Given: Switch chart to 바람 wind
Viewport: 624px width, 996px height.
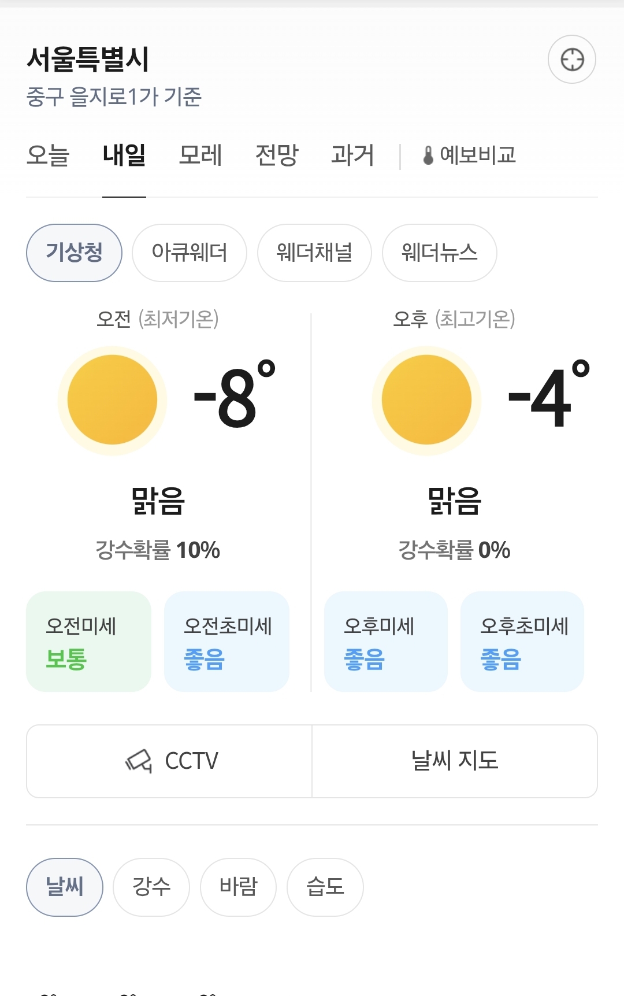Looking at the screenshot, I should point(238,887).
